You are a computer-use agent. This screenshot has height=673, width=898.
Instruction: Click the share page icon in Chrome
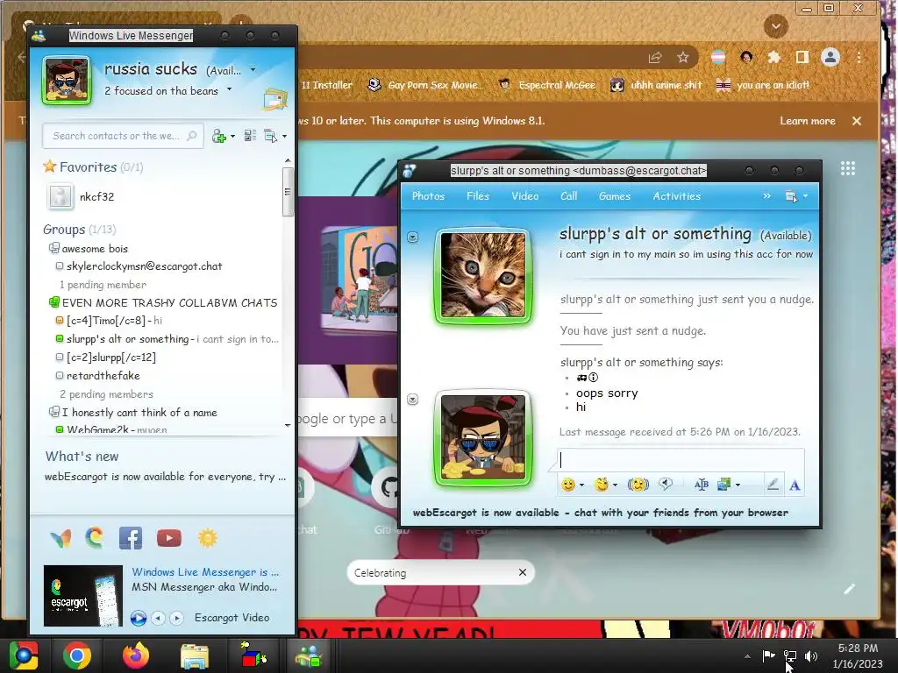click(655, 57)
